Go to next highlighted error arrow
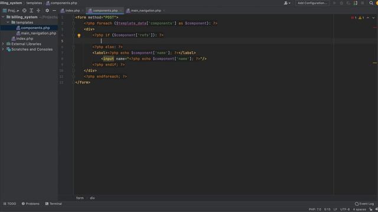This screenshot has height=212, width=378. 373,18
